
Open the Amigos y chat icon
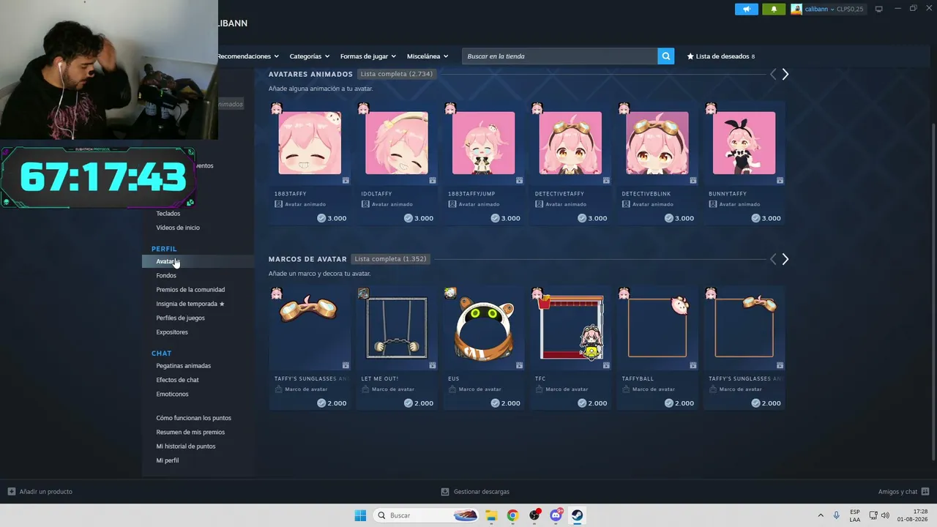pyautogui.click(x=925, y=492)
